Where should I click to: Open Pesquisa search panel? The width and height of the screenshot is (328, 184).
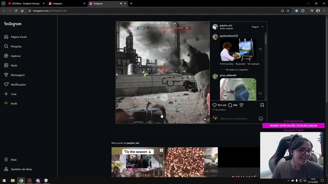click(13, 46)
